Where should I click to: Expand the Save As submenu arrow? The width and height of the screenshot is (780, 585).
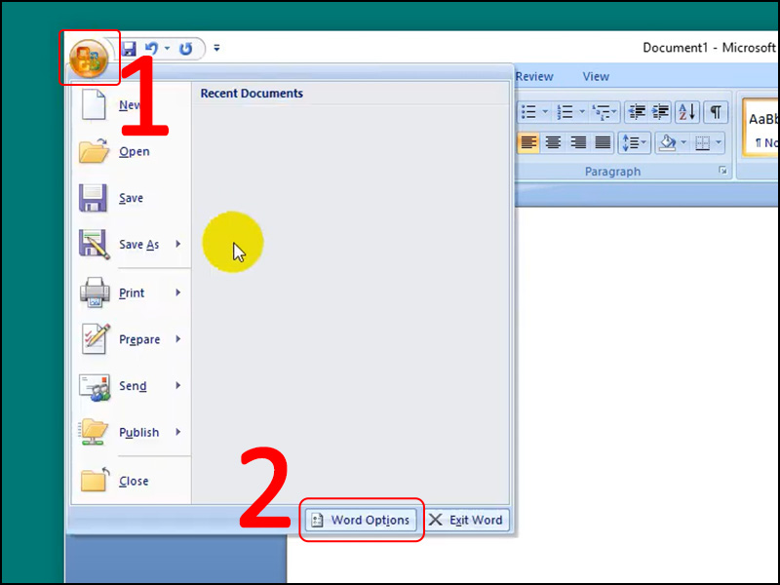pos(178,245)
